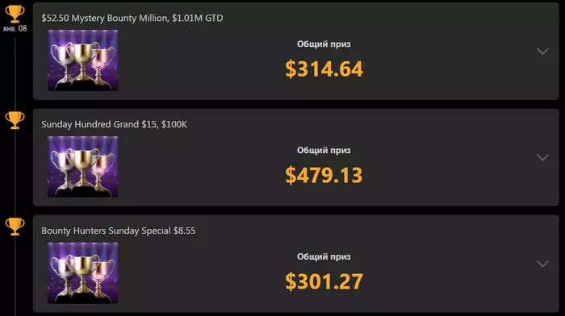Image resolution: width=565 pixels, height=316 pixels.
Task: Click the timeline line between the first two trophies
Action: (15, 73)
